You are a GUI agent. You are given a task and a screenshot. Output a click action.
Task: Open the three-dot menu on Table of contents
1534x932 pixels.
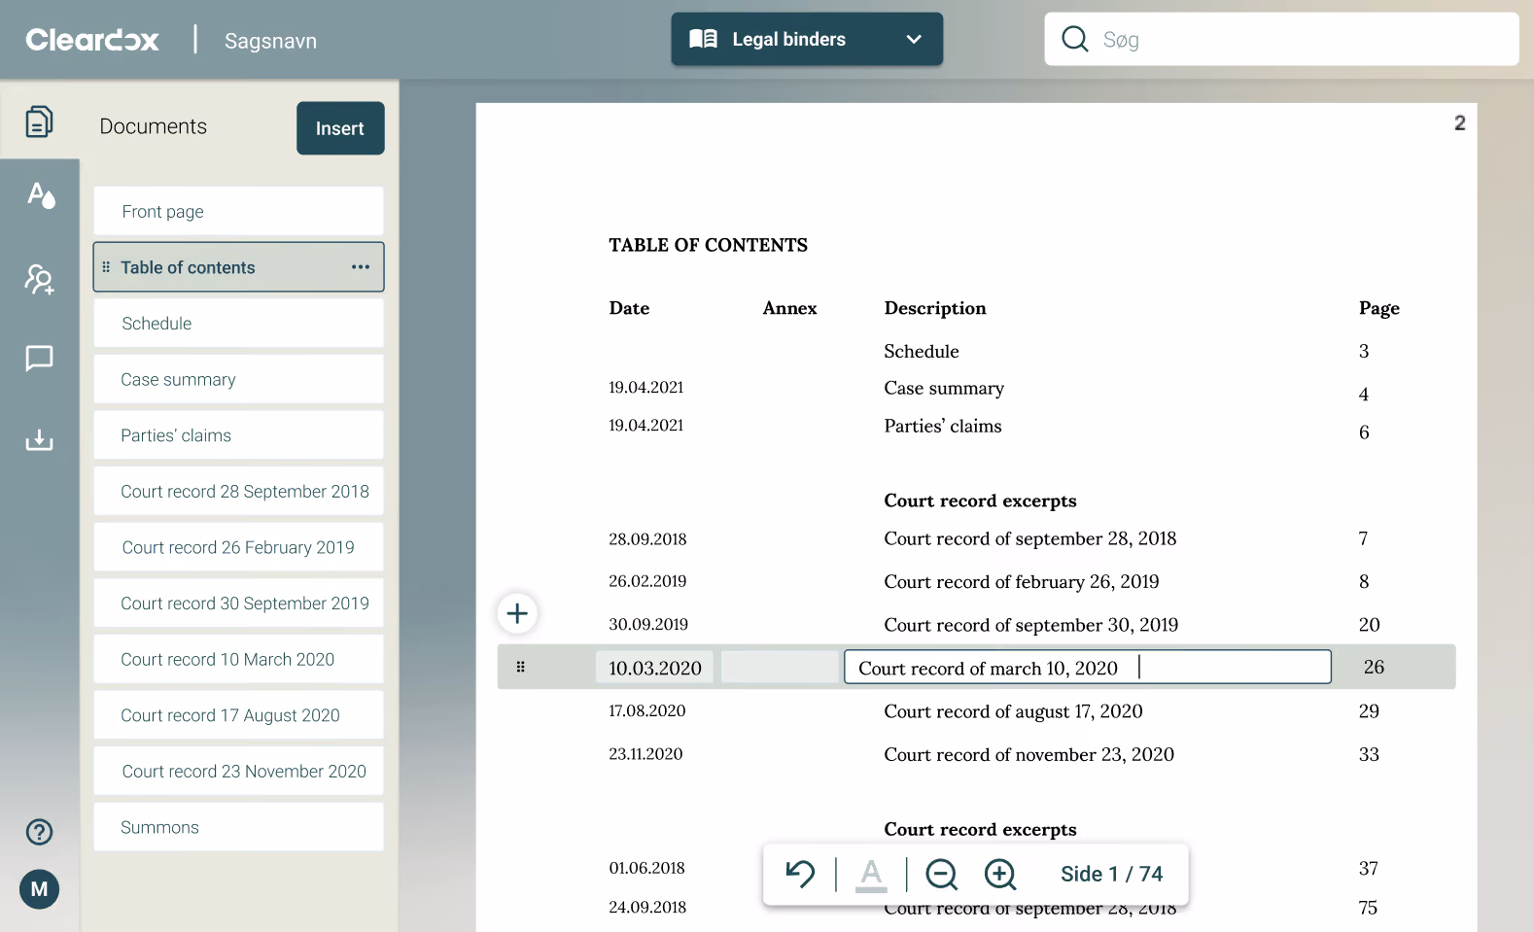point(361,267)
